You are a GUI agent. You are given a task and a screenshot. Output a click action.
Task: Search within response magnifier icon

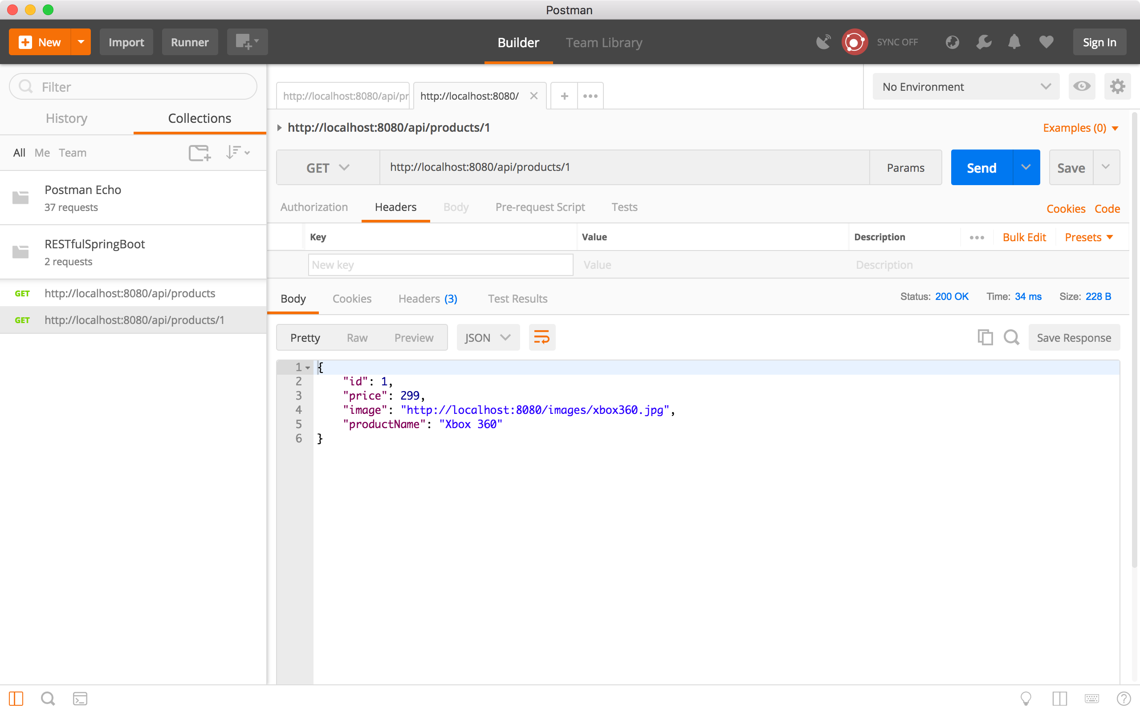point(1011,338)
